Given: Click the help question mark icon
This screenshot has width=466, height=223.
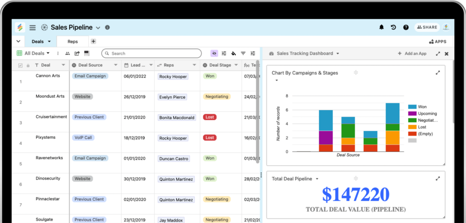Looking at the screenshot, I should click(x=406, y=27).
